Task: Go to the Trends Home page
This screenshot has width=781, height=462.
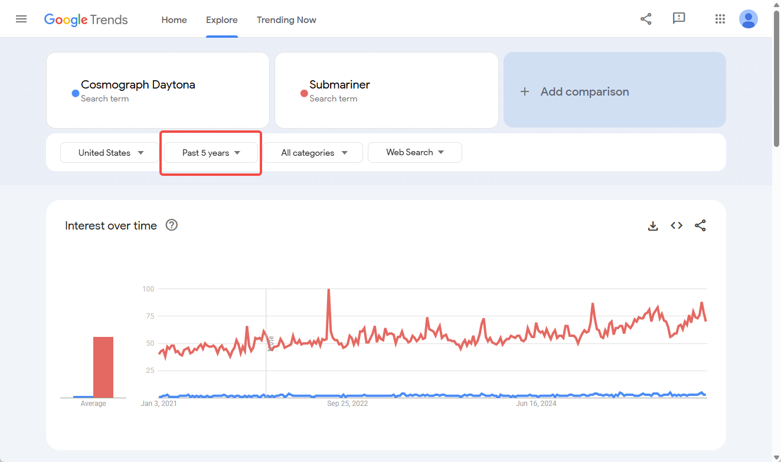Action: (174, 19)
